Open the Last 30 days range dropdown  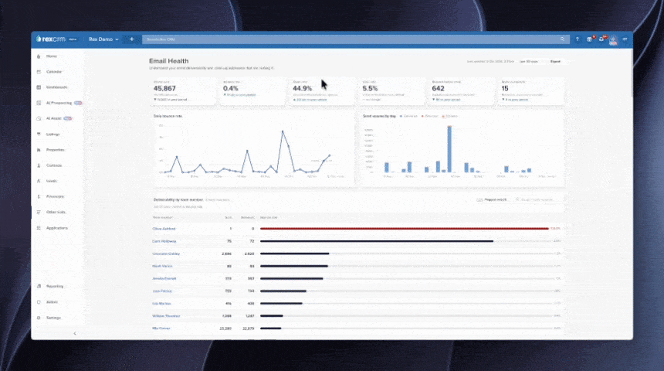[530, 62]
